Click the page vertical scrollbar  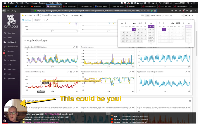tap(197, 43)
